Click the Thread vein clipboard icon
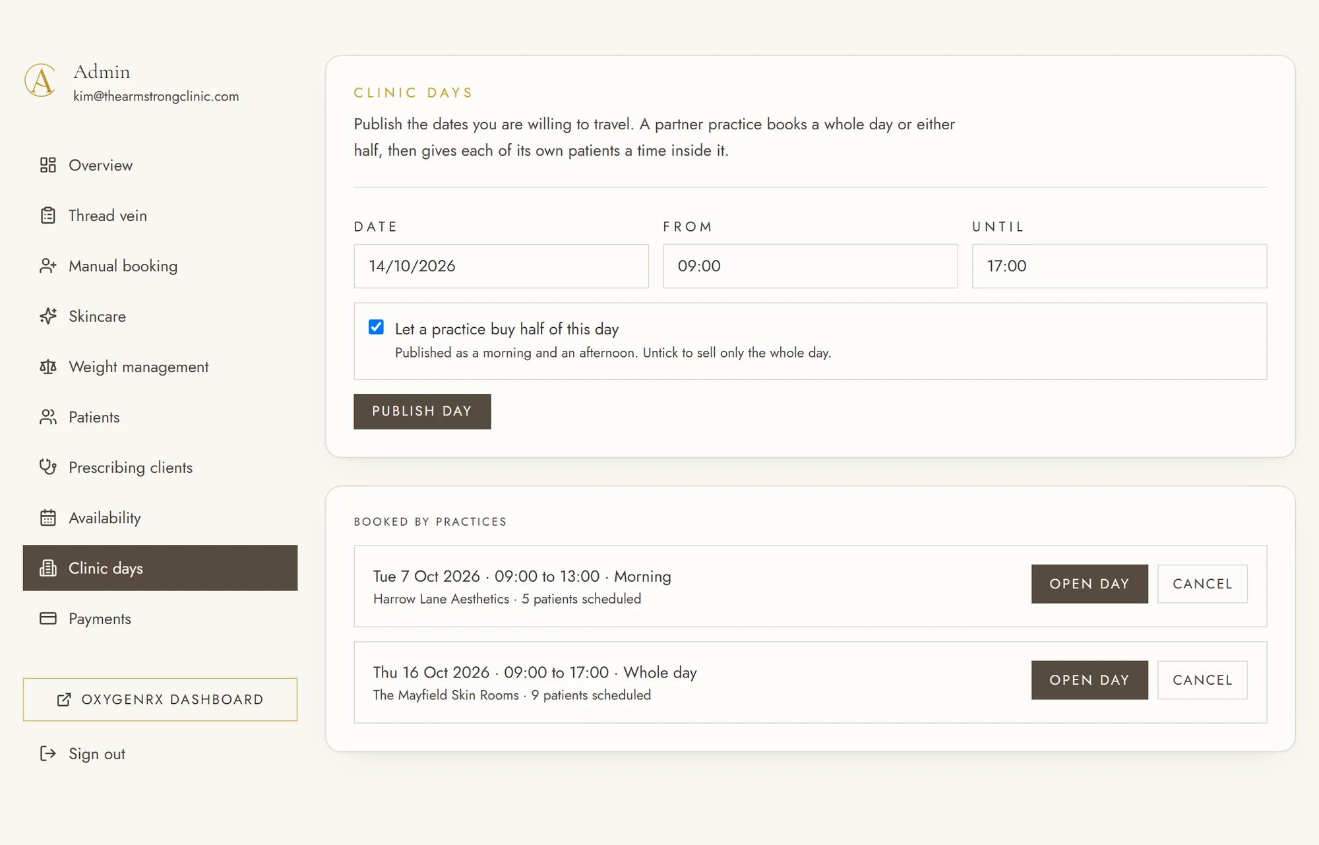 (48, 216)
